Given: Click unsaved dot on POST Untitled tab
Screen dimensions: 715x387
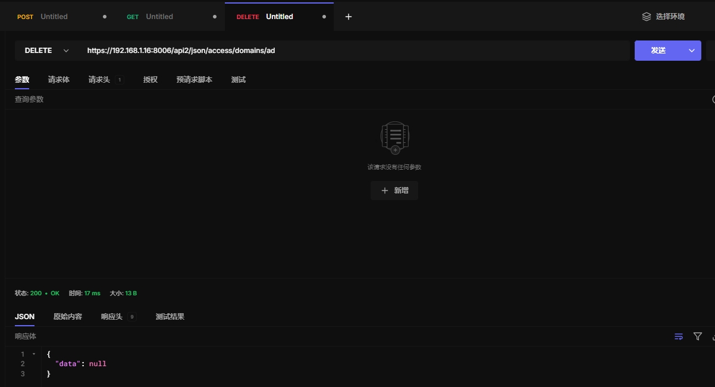Looking at the screenshot, I should pyautogui.click(x=105, y=17).
